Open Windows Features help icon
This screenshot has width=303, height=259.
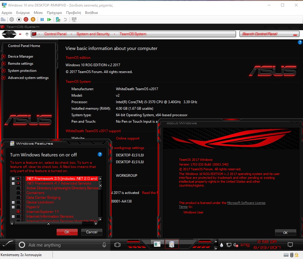pos(100,154)
